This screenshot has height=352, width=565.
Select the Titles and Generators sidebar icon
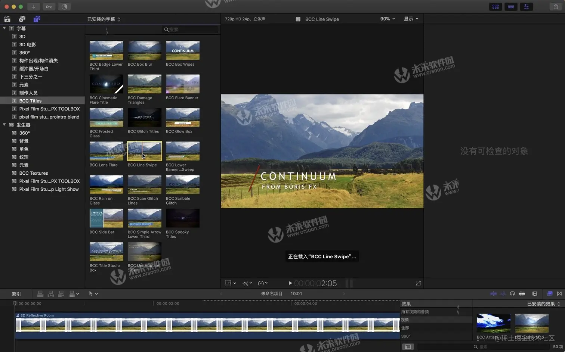(x=37, y=19)
